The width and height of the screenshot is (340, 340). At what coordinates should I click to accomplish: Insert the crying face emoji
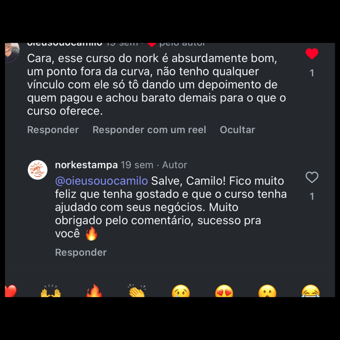click(181, 291)
